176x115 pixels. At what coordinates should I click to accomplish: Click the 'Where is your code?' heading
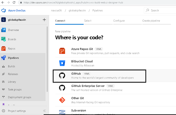(x=79, y=38)
